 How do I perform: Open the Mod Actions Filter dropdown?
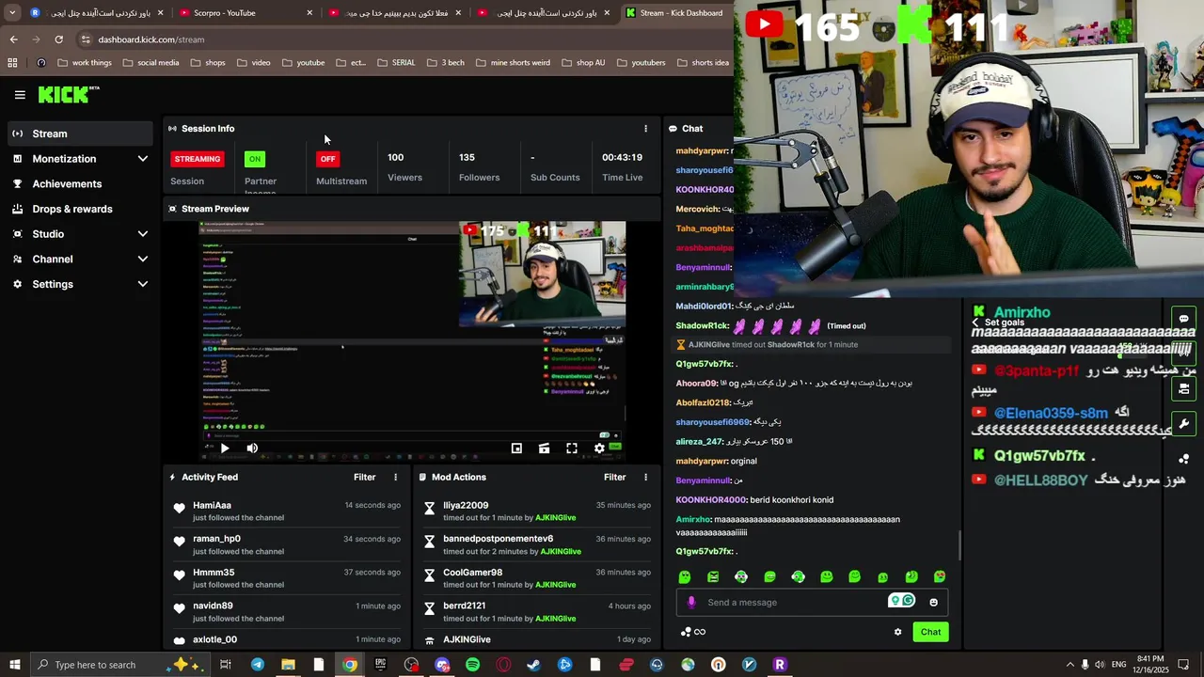tap(614, 478)
